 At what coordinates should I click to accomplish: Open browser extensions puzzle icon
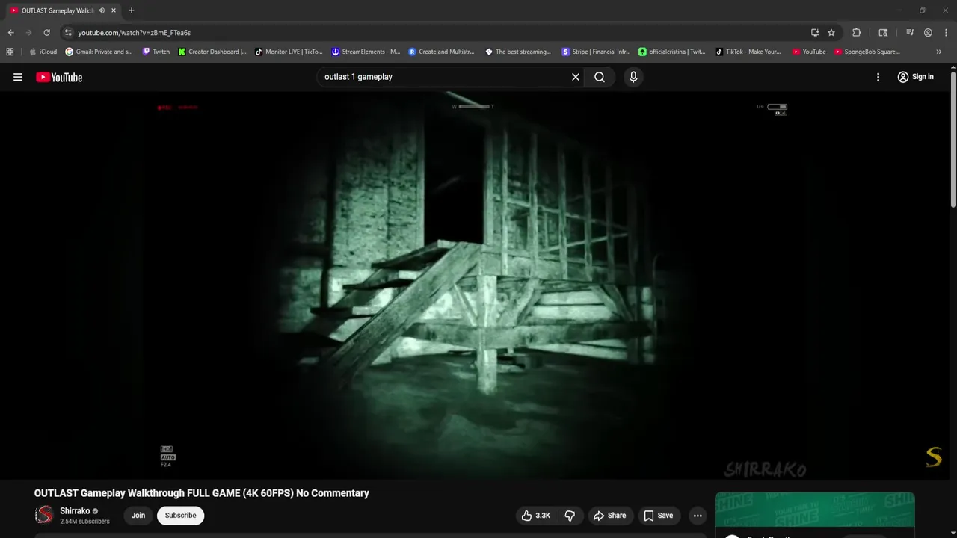click(857, 33)
